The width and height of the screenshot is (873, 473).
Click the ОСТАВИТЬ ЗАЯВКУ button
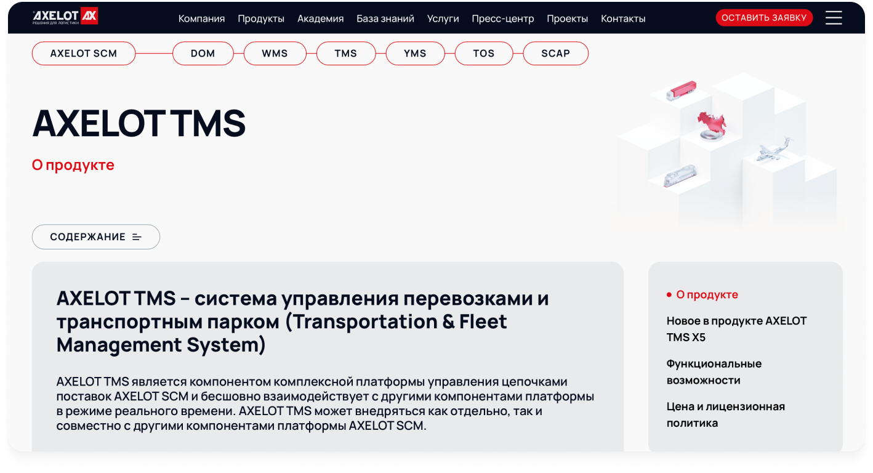(764, 17)
